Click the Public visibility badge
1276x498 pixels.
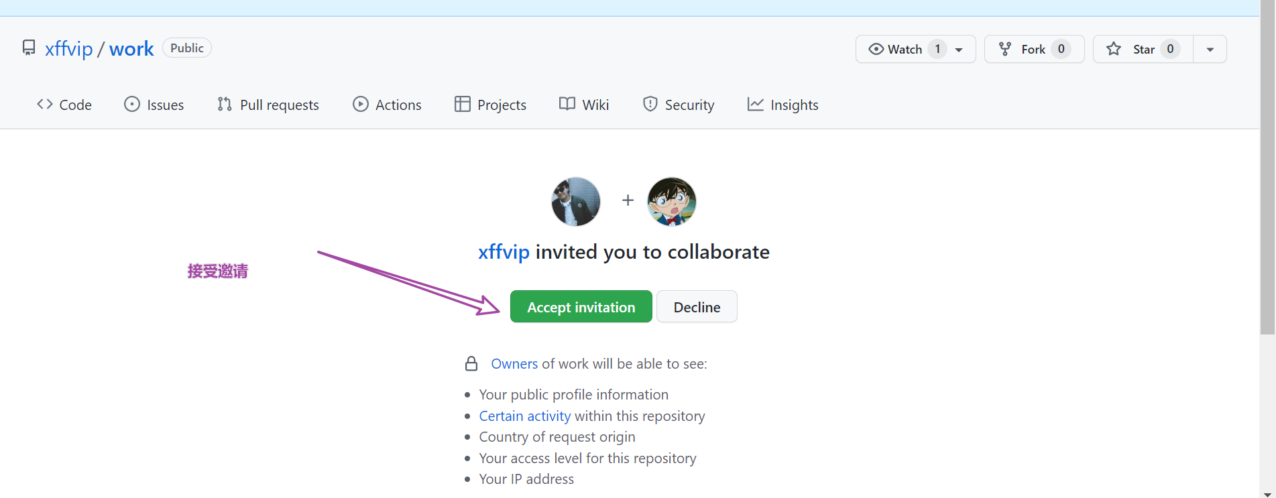click(x=187, y=48)
